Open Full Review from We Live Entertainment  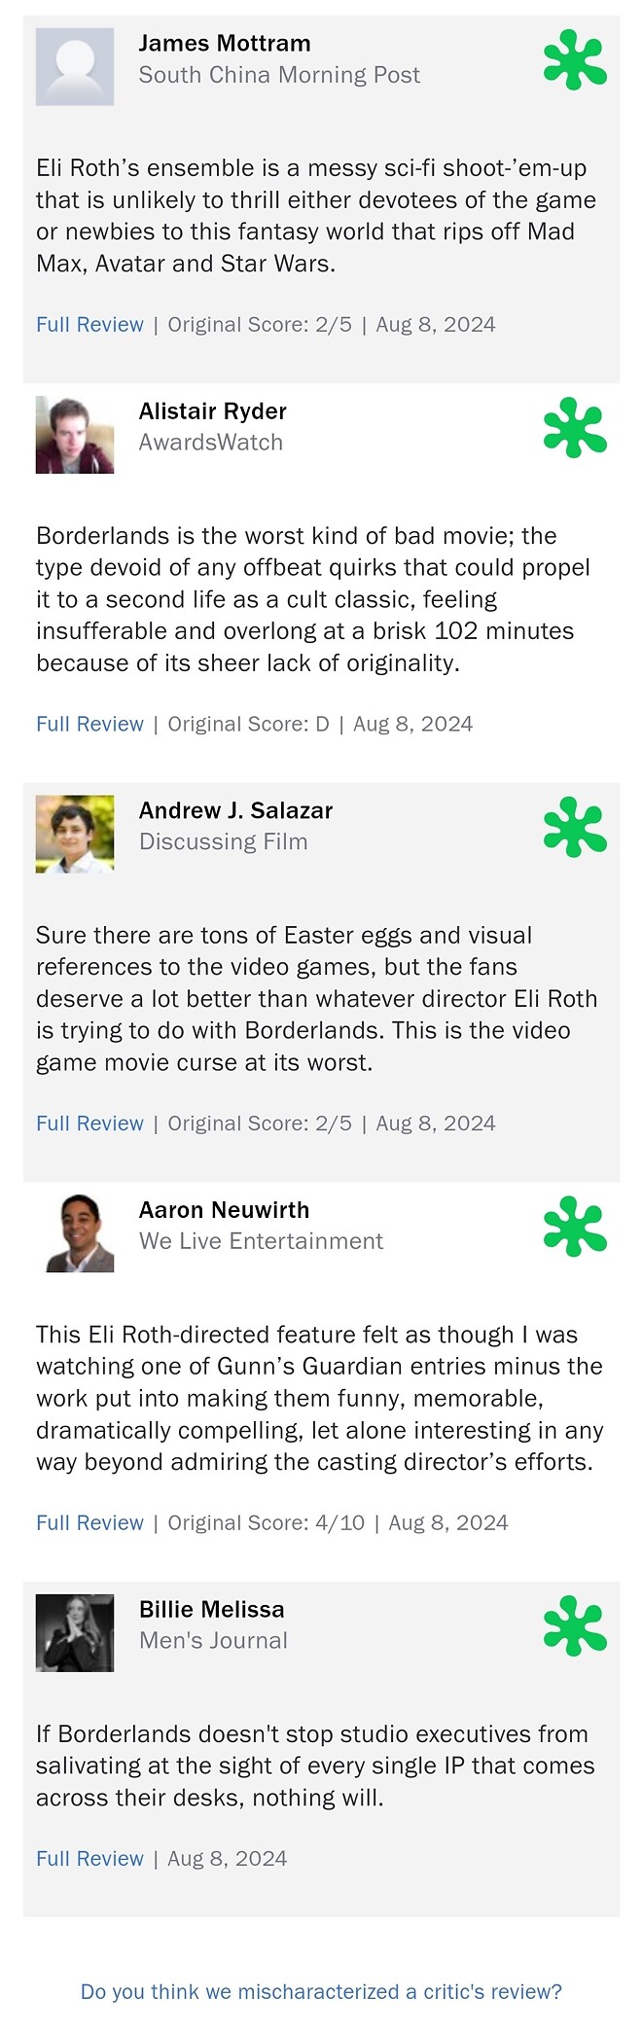tap(89, 1522)
